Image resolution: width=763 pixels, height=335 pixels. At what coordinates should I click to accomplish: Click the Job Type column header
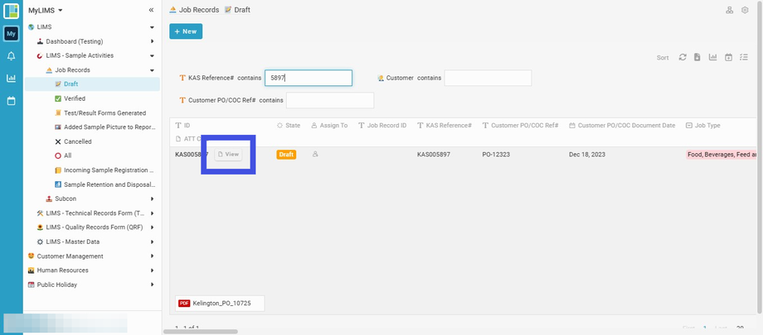click(x=703, y=126)
